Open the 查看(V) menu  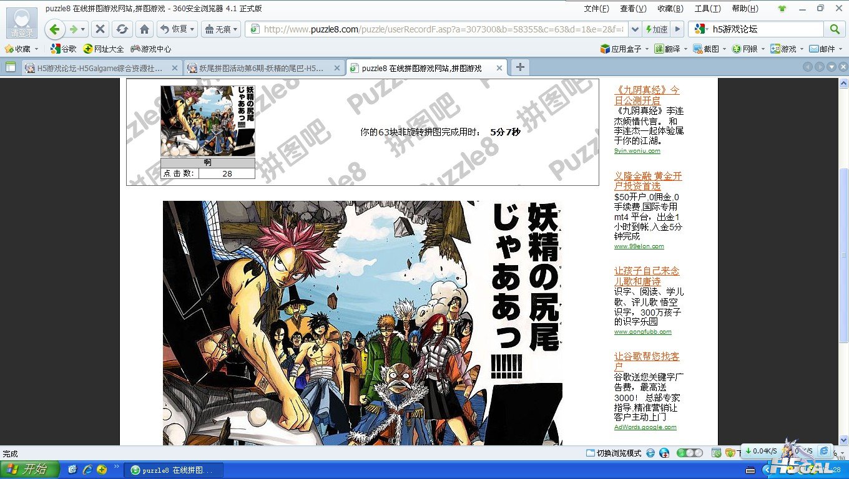(633, 9)
